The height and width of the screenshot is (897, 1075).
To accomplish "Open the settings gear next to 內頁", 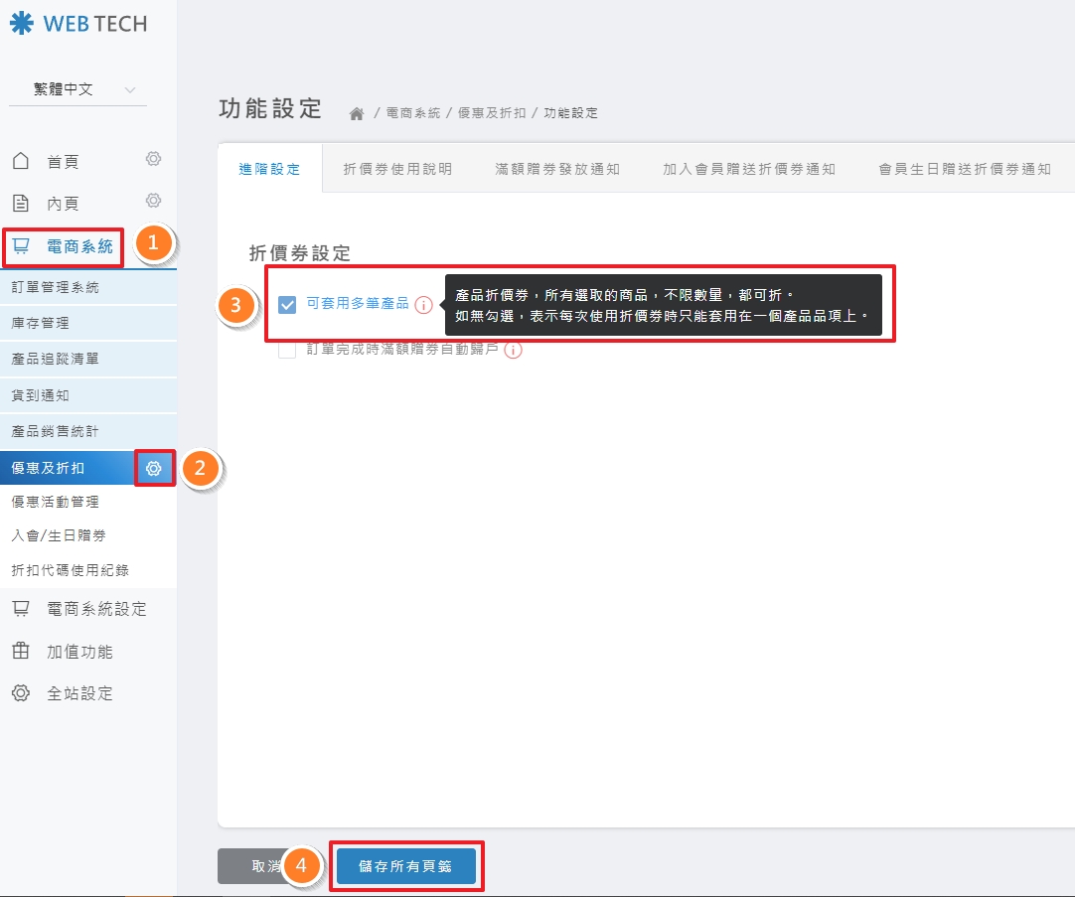I will (153, 200).
